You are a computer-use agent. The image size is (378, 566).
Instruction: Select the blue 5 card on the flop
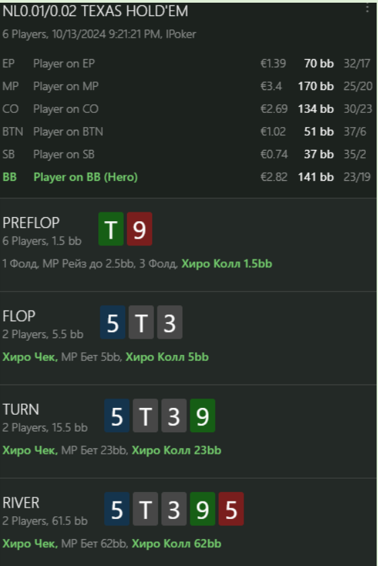click(x=112, y=323)
